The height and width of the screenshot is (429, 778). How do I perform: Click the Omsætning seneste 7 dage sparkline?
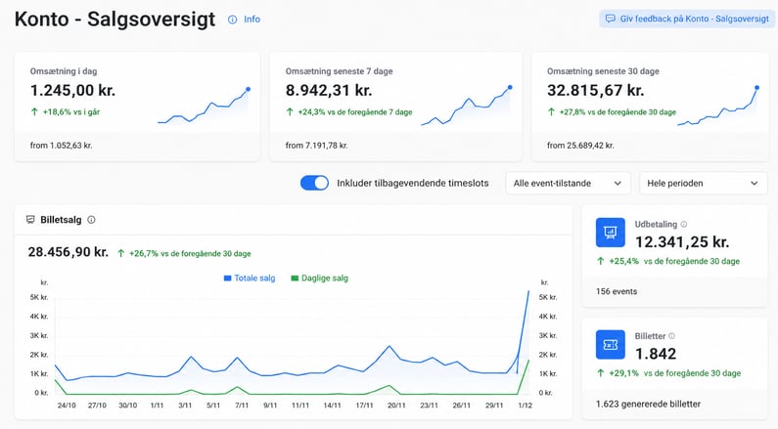[467, 106]
